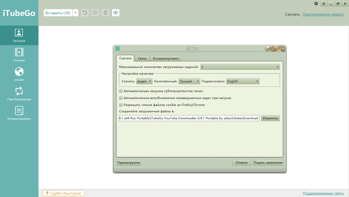Click the Изменять change folder button
The height and width of the screenshot is (197, 349).
pos(270,118)
